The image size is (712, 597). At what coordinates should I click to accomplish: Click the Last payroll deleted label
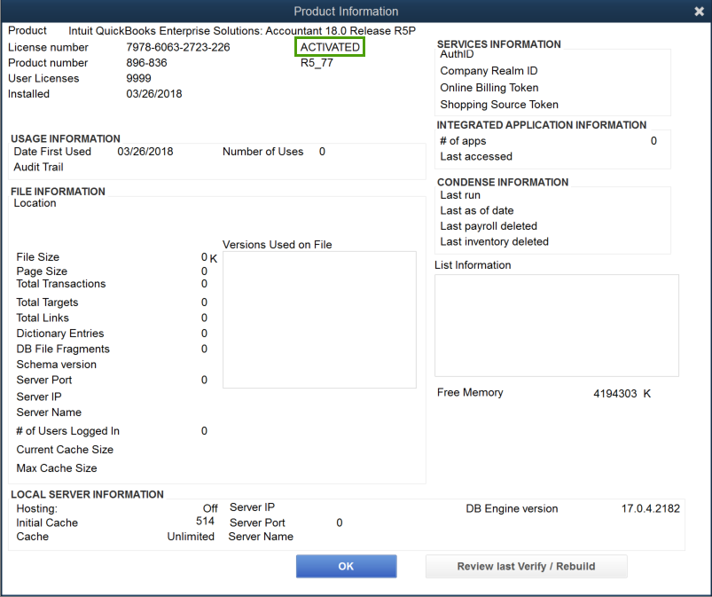489,226
